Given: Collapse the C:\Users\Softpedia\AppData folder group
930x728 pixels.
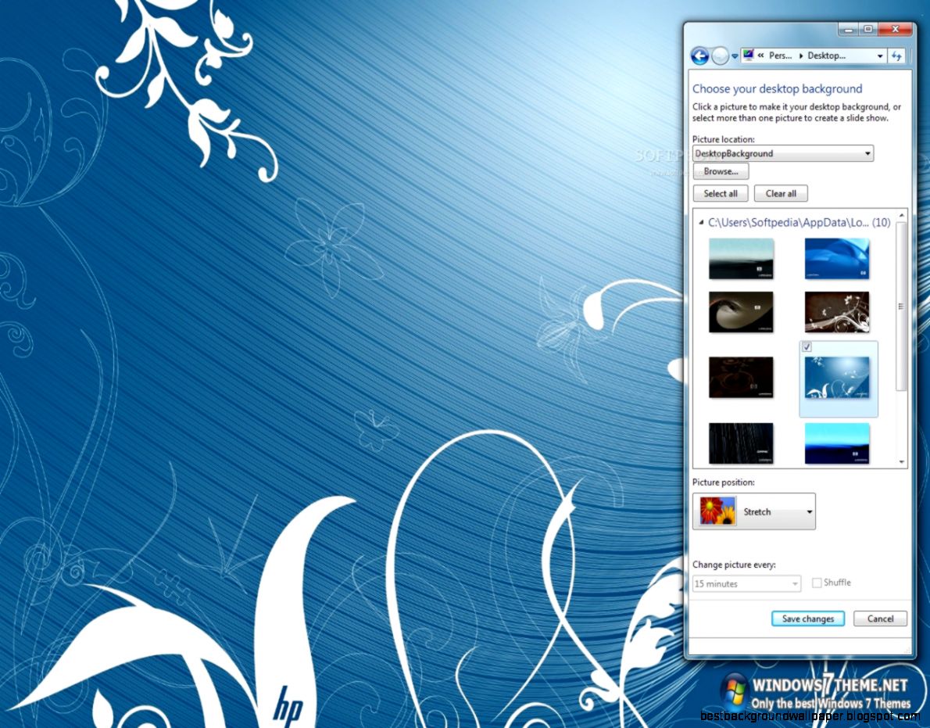Looking at the screenshot, I should click(x=701, y=222).
